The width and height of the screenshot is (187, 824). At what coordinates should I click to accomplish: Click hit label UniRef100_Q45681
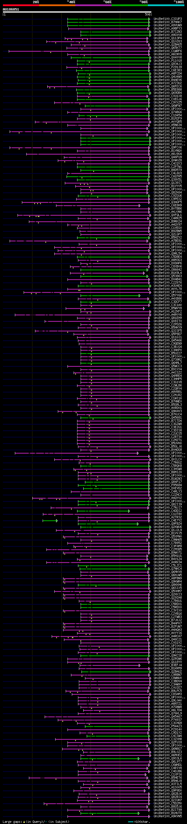click(167, 417)
